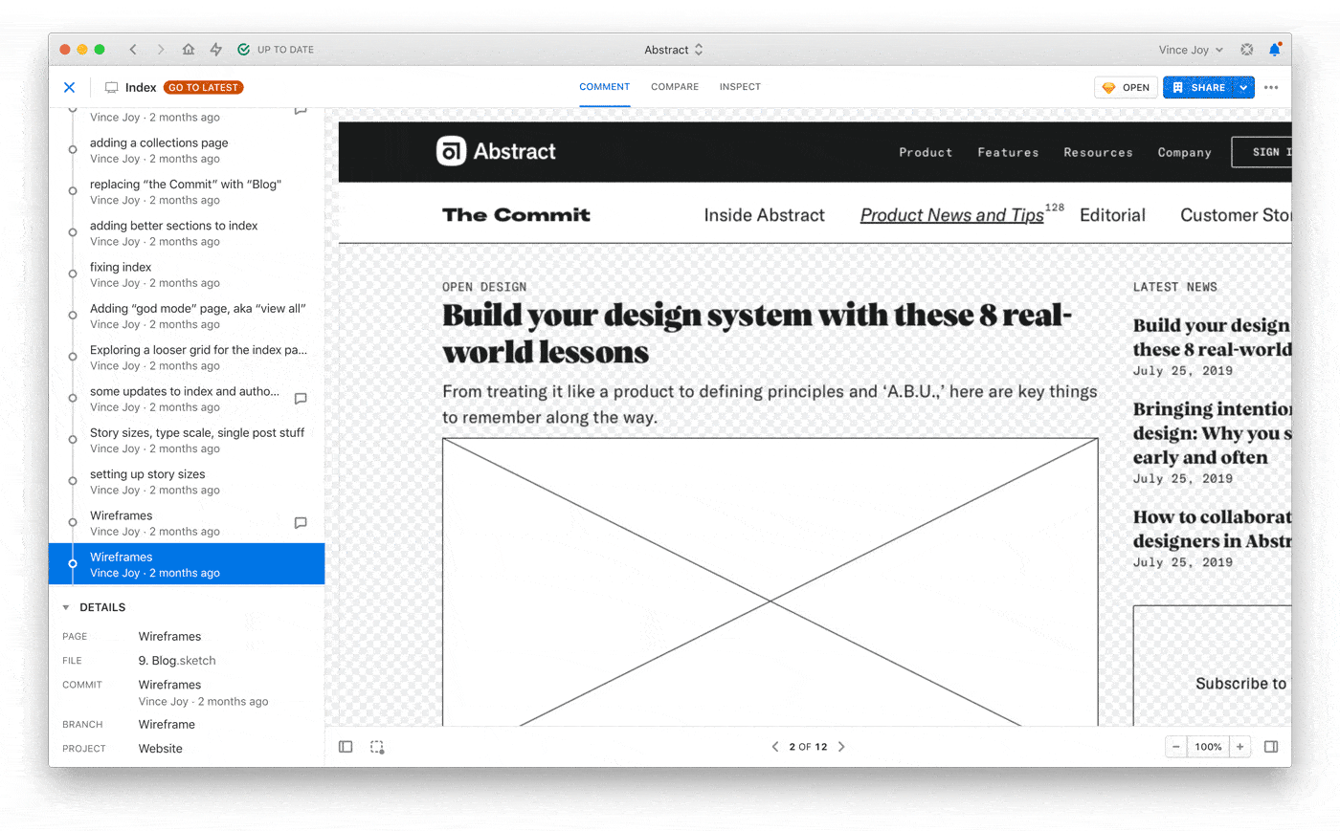This screenshot has height=831, width=1340.
Task: Click the timeline node of "fixing index" commit
Action: click(73, 273)
